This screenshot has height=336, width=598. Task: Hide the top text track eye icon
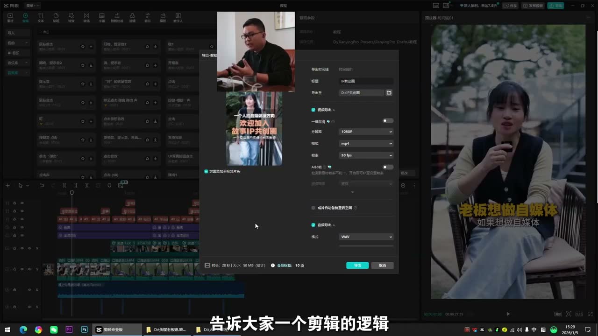tap(22, 203)
